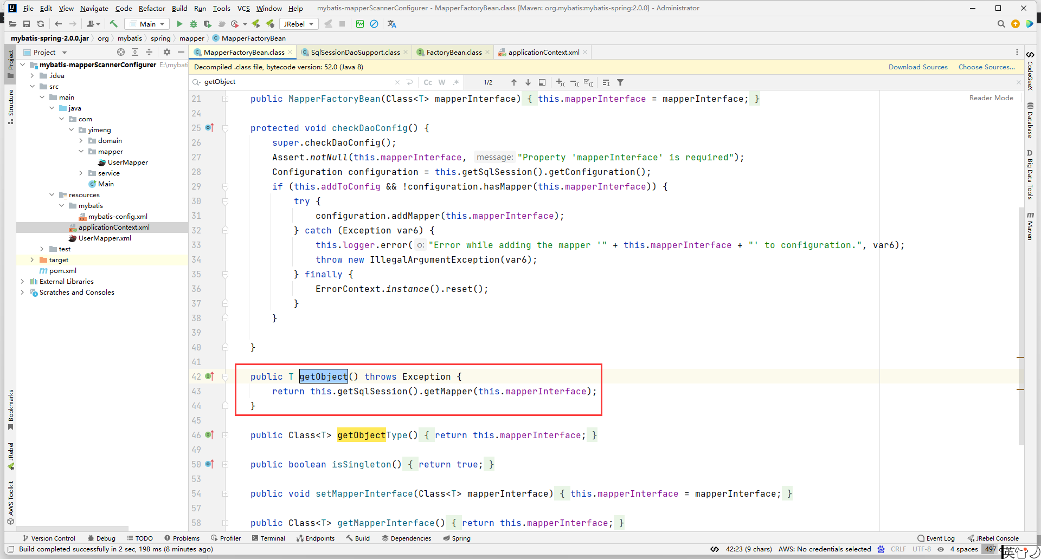Click Choose Sources... link

tap(986, 67)
